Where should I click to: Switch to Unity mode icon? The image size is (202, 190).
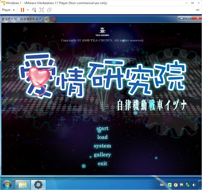coord(49,10)
